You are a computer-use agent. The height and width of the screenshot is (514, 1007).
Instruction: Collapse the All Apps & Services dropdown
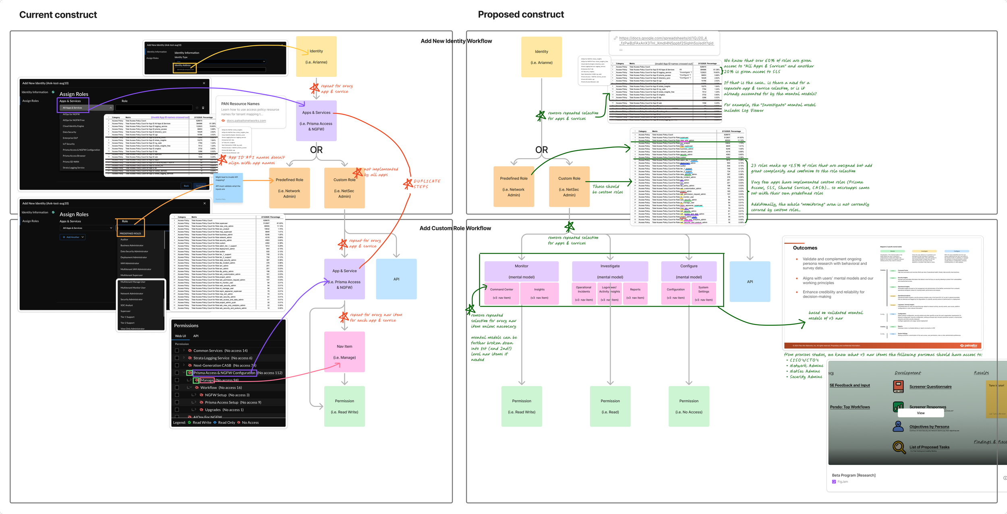click(111, 108)
